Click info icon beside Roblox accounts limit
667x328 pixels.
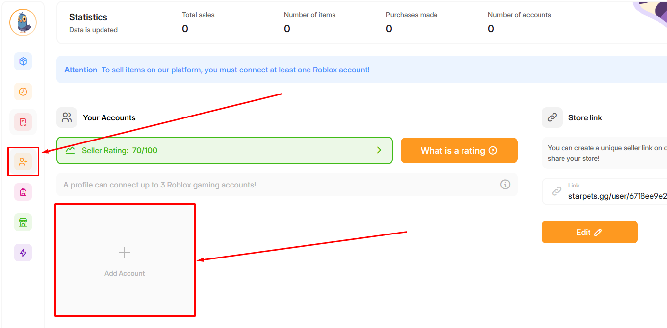(505, 185)
